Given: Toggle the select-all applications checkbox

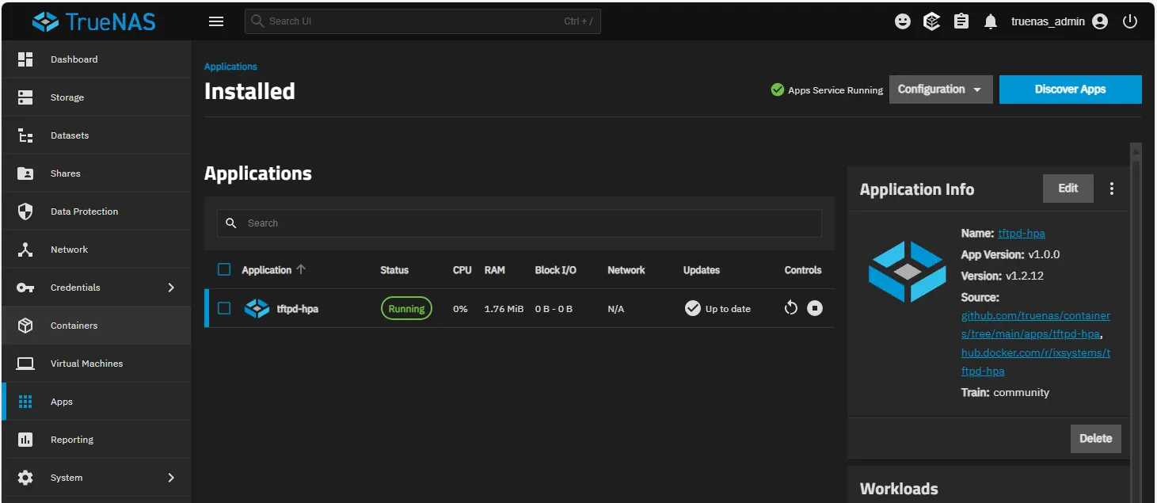Looking at the screenshot, I should pos(224,270).
